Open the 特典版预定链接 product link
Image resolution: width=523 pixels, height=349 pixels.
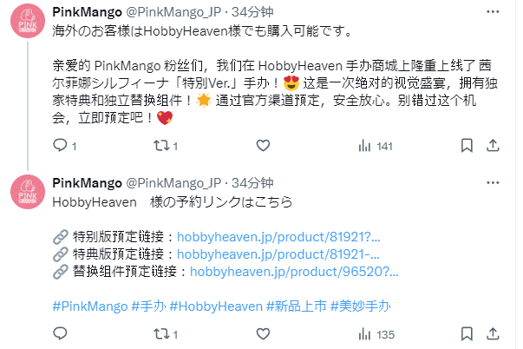pyautogui.click(x=278, y=254)
